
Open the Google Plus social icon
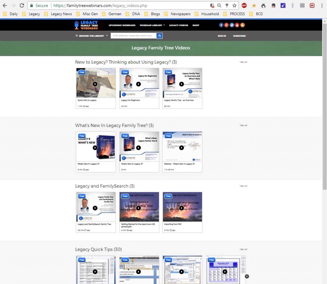tap(226, 25)
